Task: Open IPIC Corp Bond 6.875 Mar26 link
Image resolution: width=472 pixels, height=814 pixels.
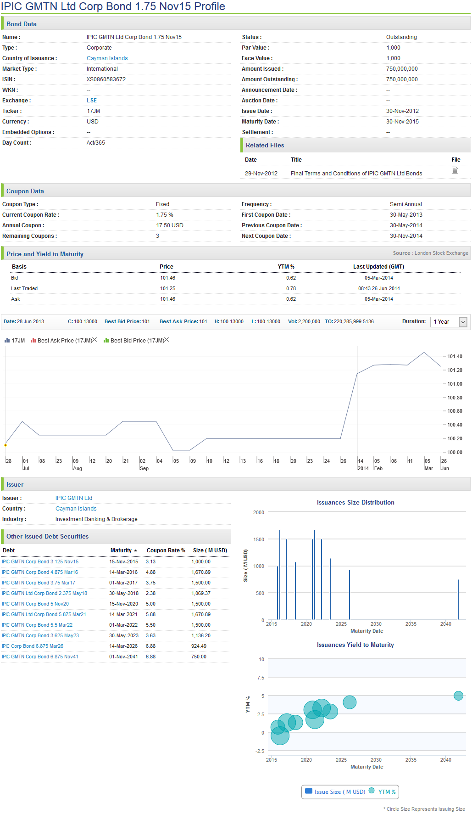Action: [x=33, y=646]
